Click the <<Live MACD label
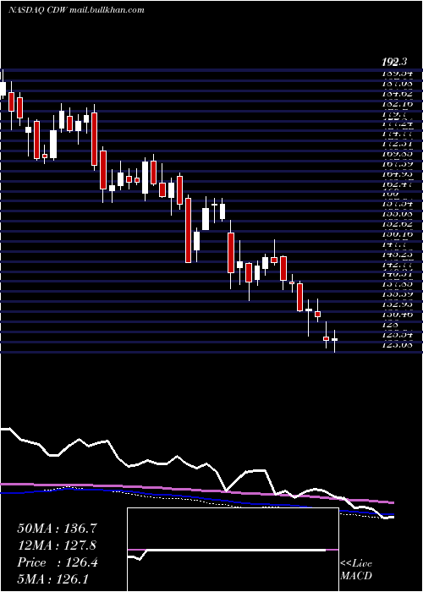423x592 pixels. coord(356,570)
